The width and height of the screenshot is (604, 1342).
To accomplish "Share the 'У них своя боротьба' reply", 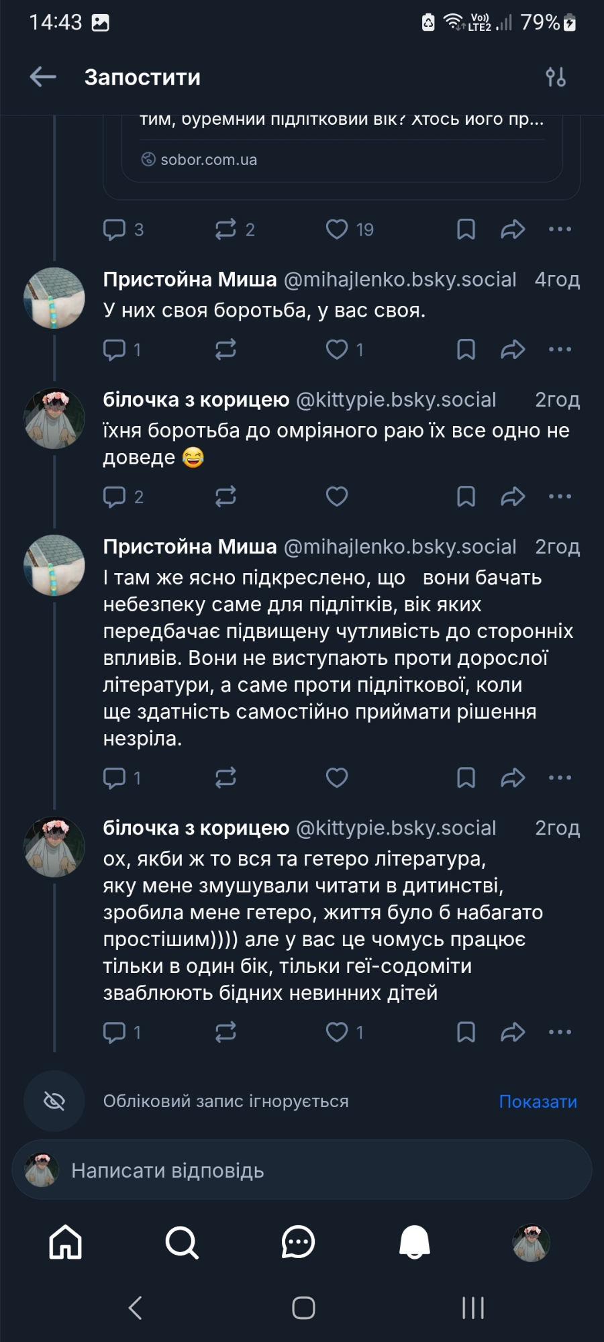I will [513, 350].
